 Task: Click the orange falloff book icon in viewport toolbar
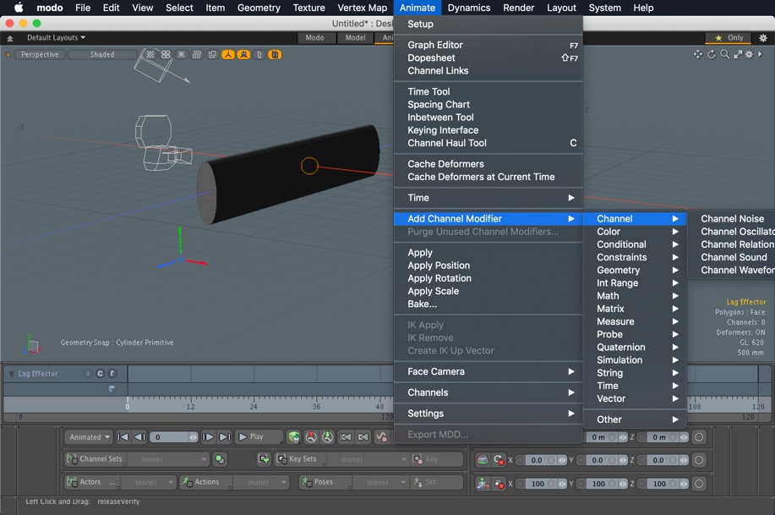(x=273, y=54)
